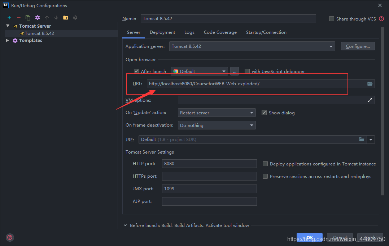Click the ellipsis button next to browser dropdown
The height and width of the screenshot is (246, 389).
click(235, 71)
